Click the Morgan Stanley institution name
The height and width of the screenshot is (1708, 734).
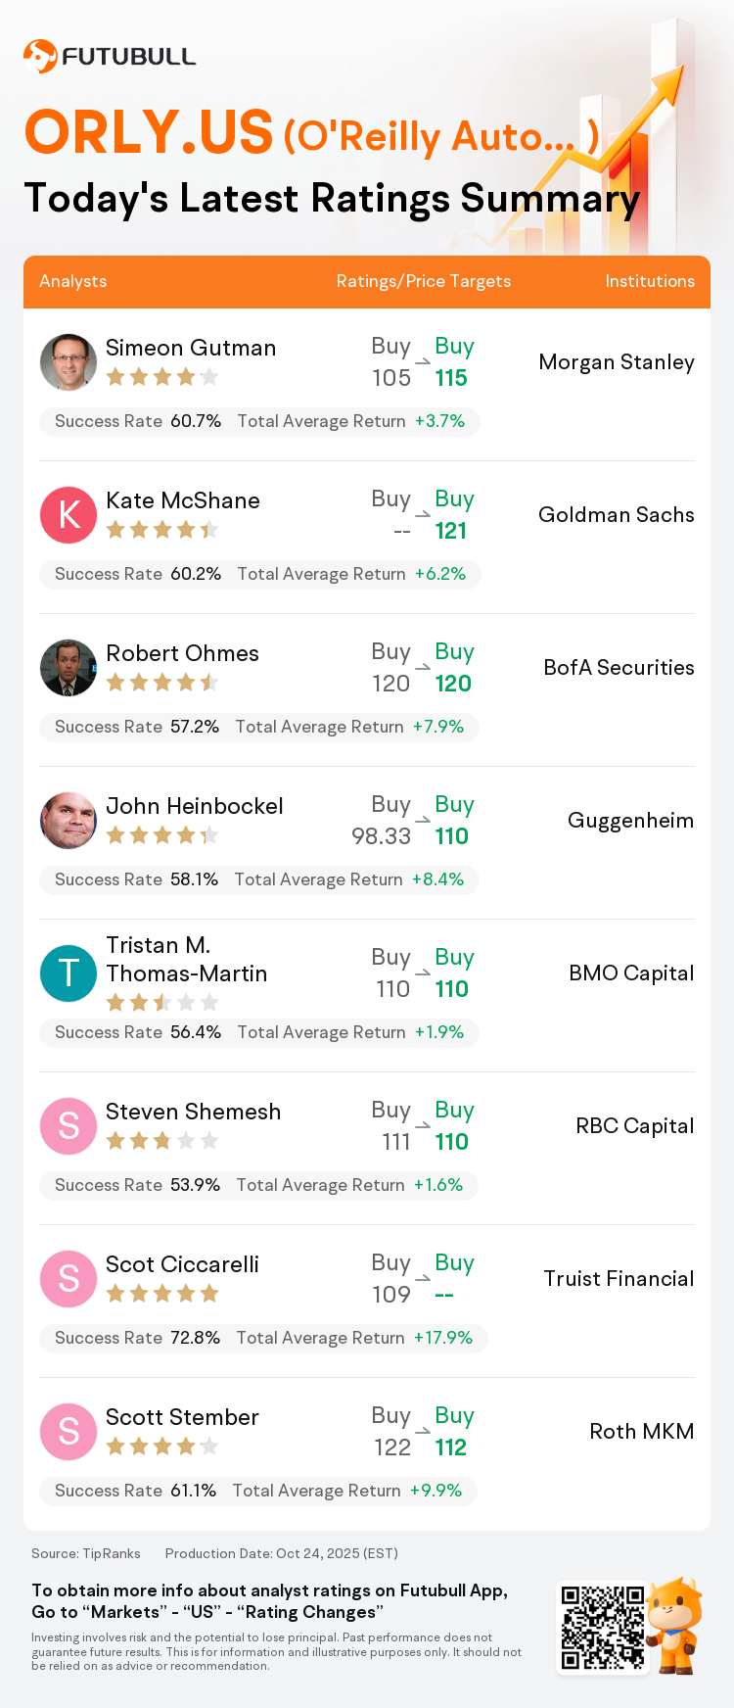(x=617, y=362)
